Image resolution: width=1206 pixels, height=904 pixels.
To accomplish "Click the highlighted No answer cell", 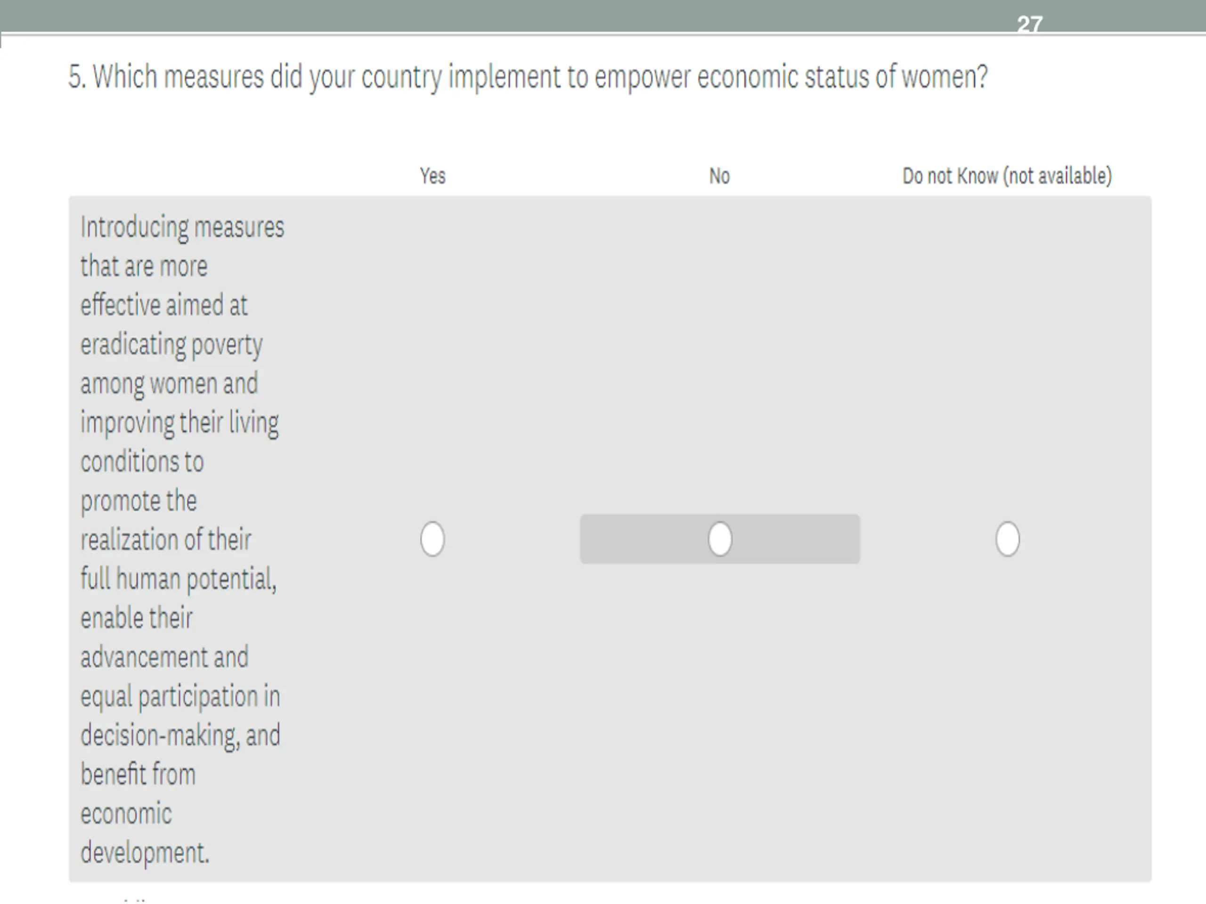I will point(720,539).
